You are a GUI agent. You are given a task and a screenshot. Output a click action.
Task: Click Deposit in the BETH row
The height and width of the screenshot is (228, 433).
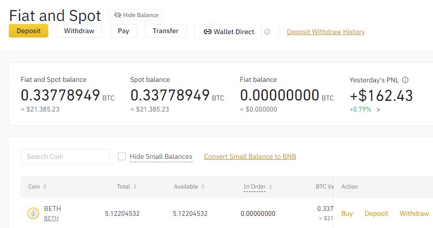376,214
